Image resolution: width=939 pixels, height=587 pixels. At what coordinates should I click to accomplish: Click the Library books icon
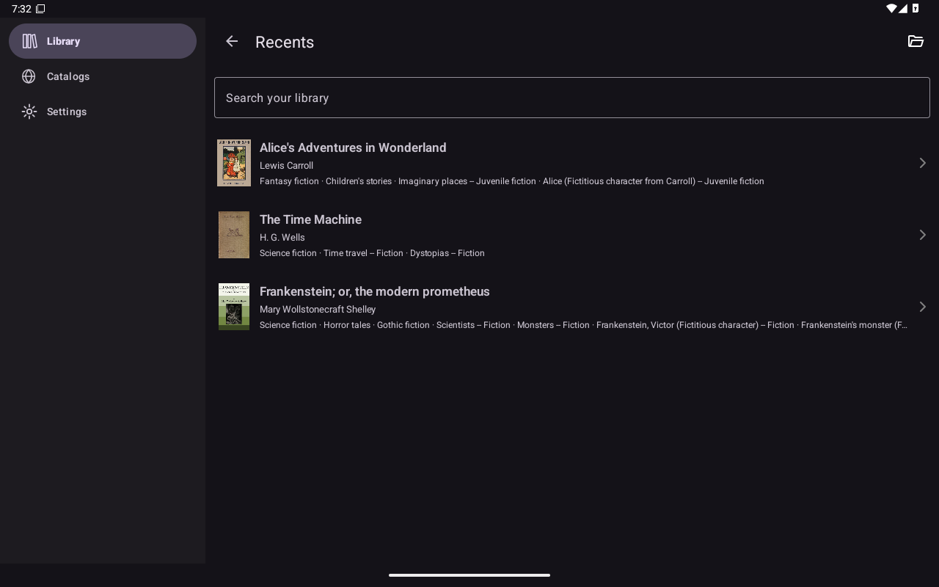(29, 41)
